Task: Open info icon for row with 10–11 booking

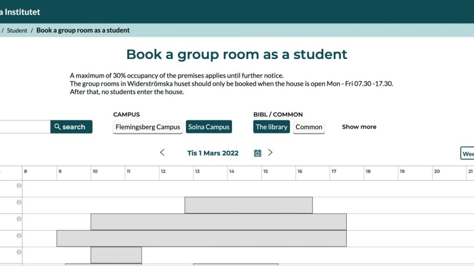Action: [x=19, y=252]
